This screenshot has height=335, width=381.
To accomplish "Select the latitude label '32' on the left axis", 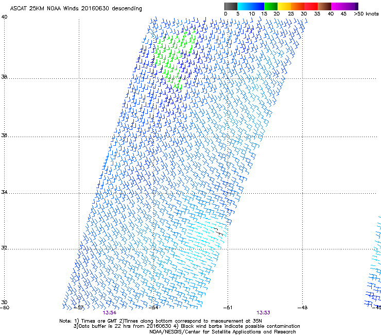I will pos(4,248).
